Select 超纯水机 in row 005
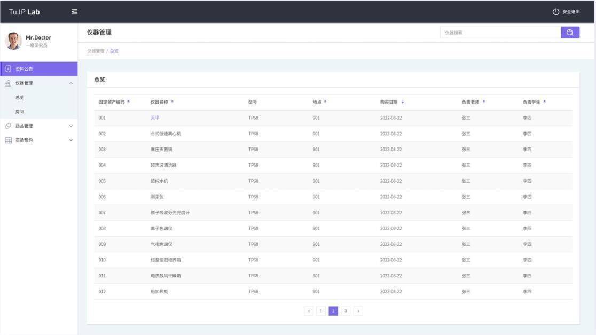The image size is (596, 335). pyautogui.click(x=159, y=181)
